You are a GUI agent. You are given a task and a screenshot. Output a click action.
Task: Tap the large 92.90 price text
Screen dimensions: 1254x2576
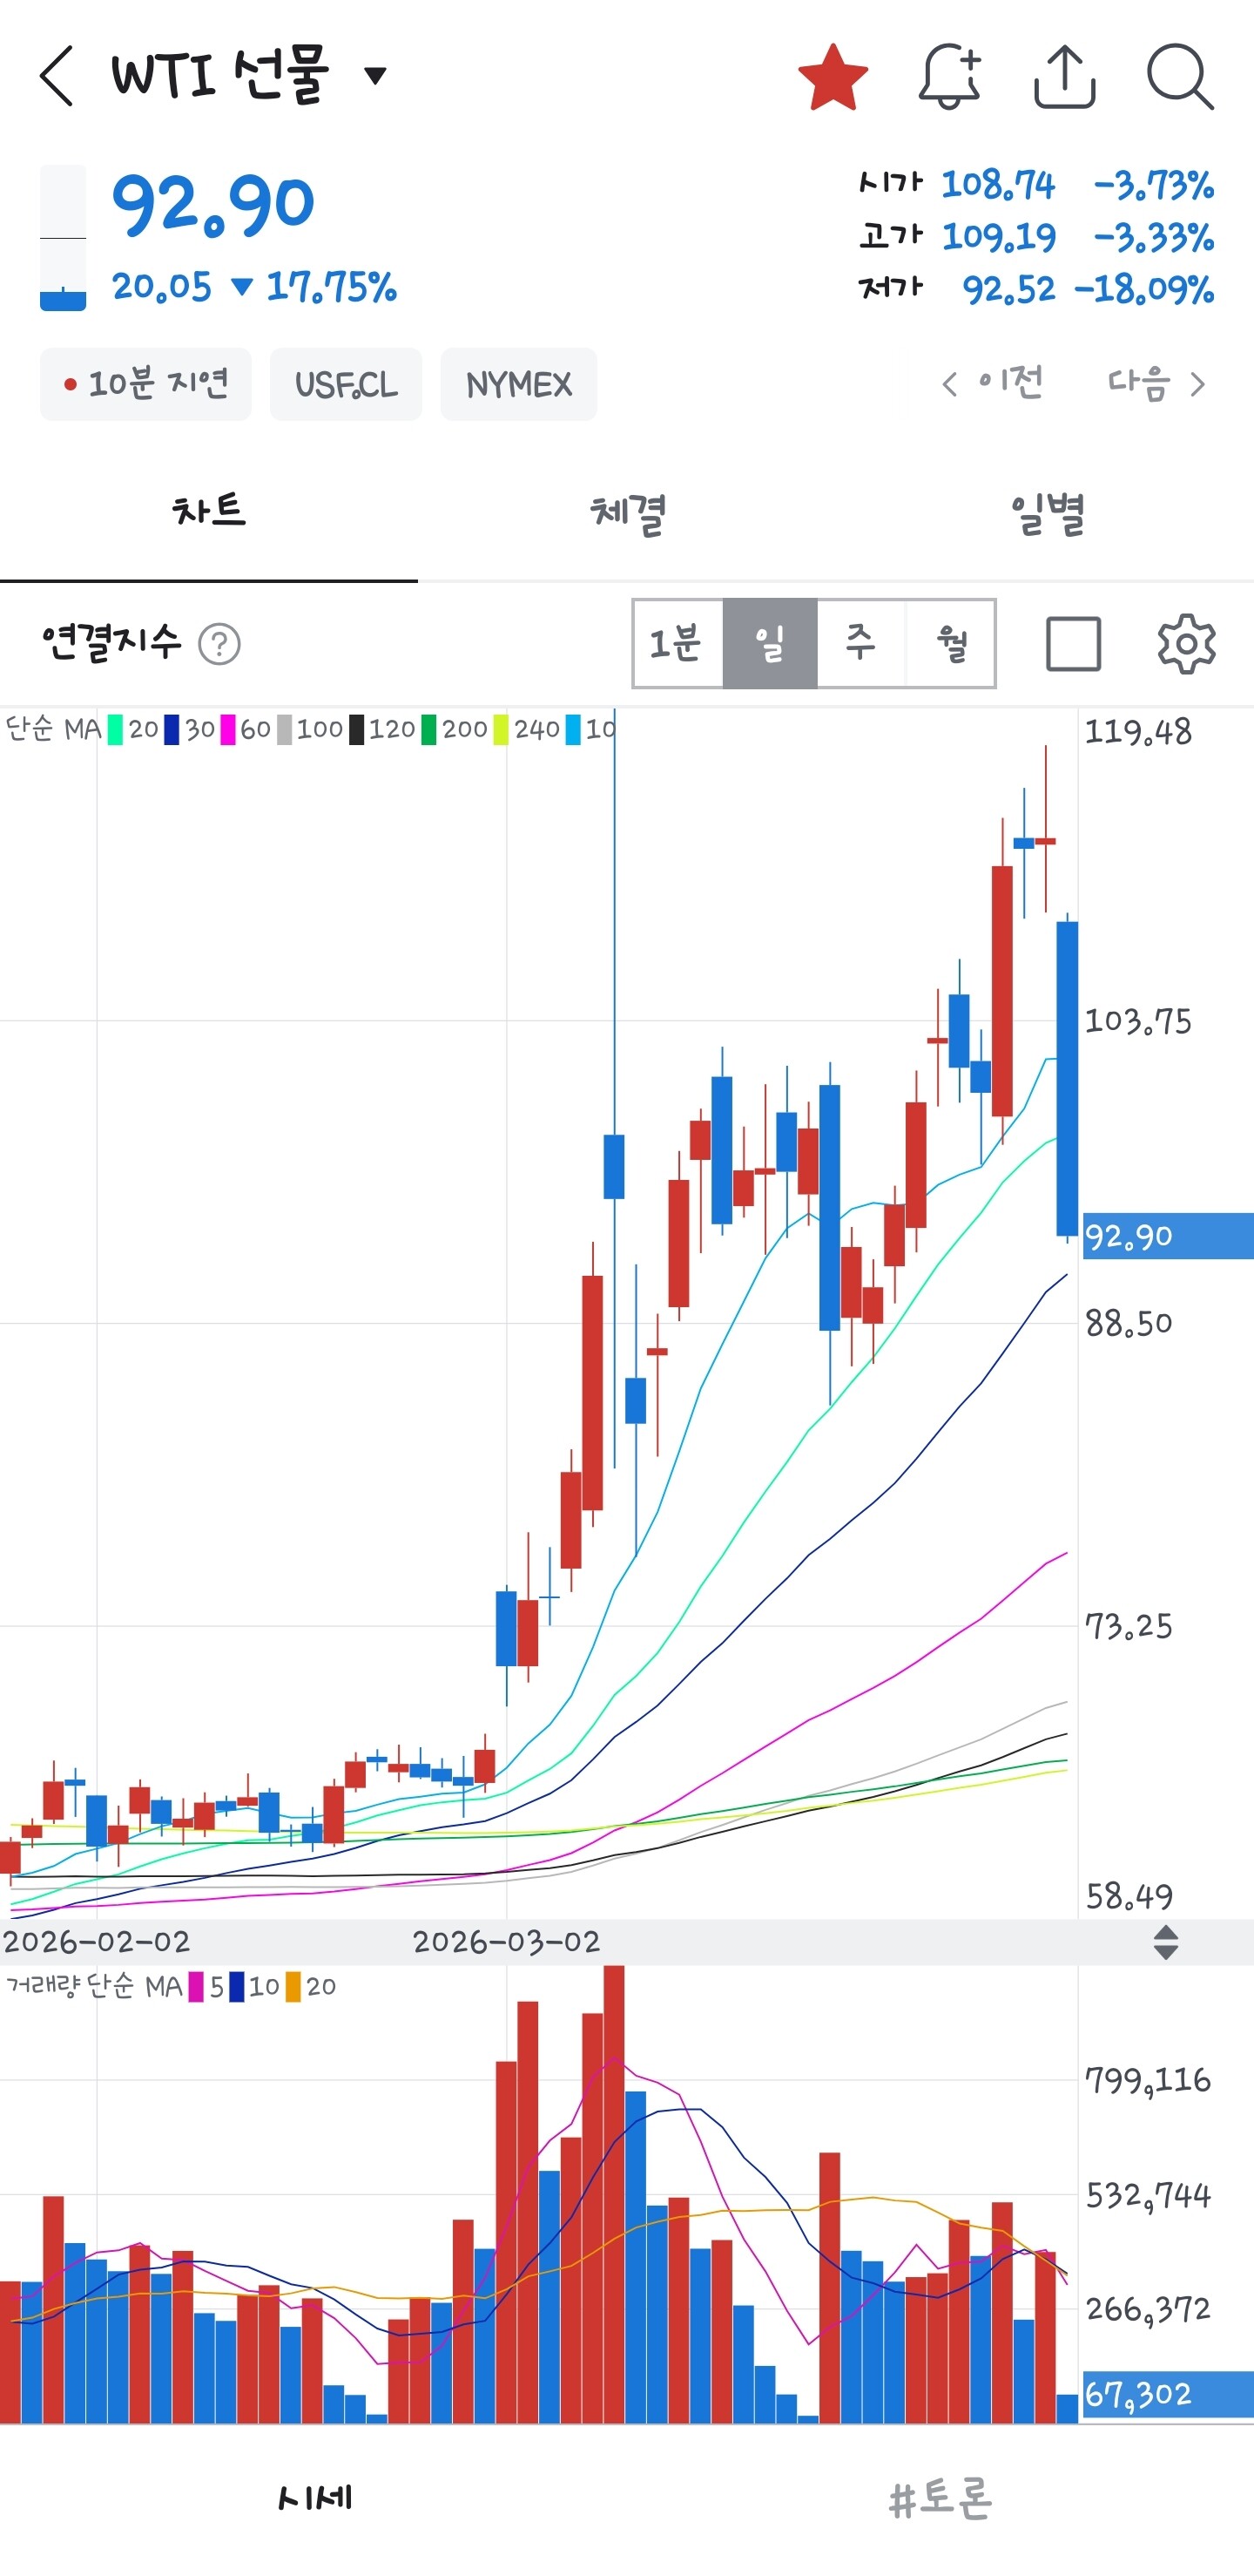click(214, 205)
